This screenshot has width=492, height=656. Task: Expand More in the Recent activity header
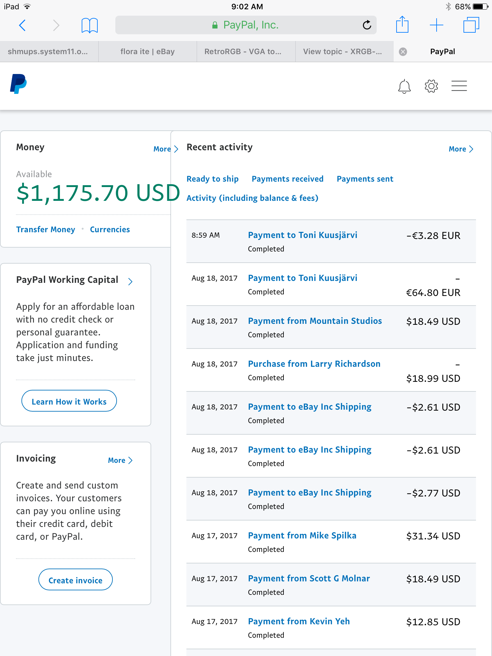461,149
